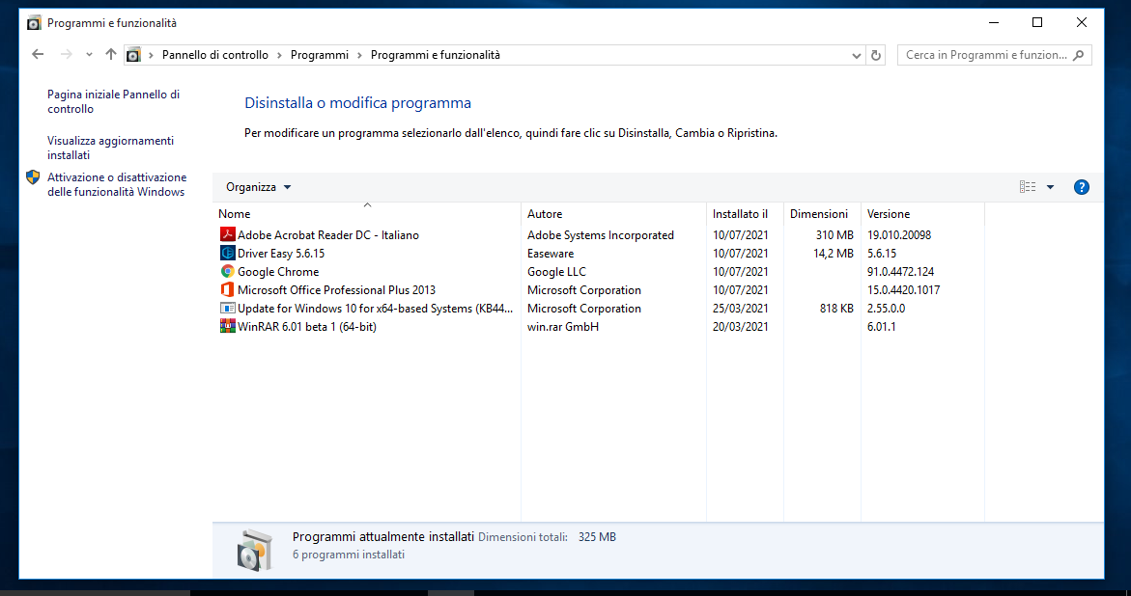This screenshot has width=1131, height=596.
Task: Select Microsoft Office Professional Plus 2013 name
Action: tap(336, 290)
